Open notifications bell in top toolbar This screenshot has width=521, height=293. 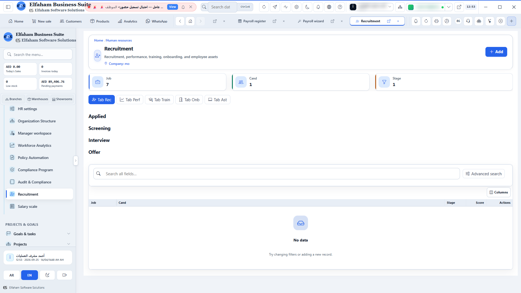point(318,7)
